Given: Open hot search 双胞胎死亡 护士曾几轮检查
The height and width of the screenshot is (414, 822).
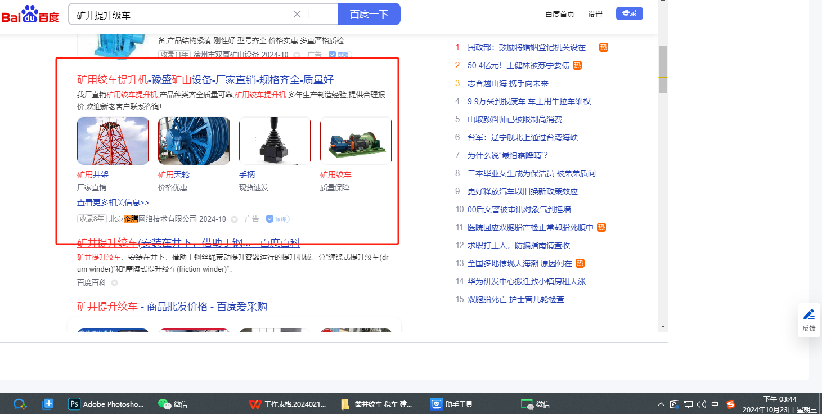Looking at the screenshot, I should (516, 299).
